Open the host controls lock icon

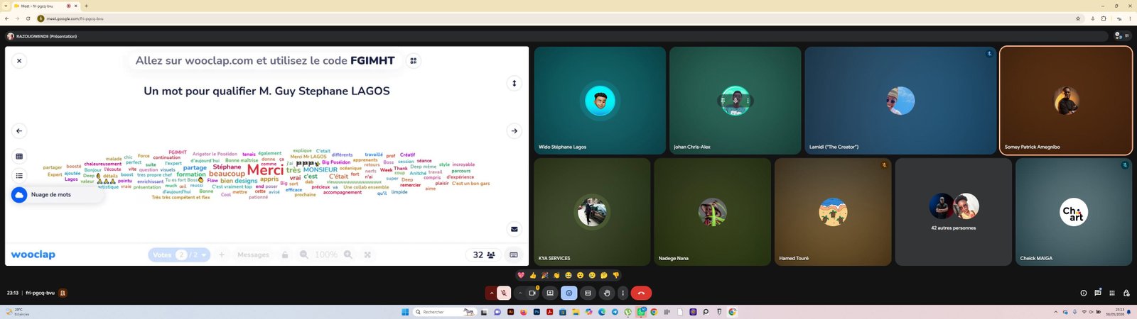[1126, 293]
